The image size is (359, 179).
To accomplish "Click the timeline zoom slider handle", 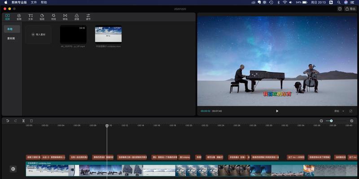I will pyautogui.click(x=331, y=121).
